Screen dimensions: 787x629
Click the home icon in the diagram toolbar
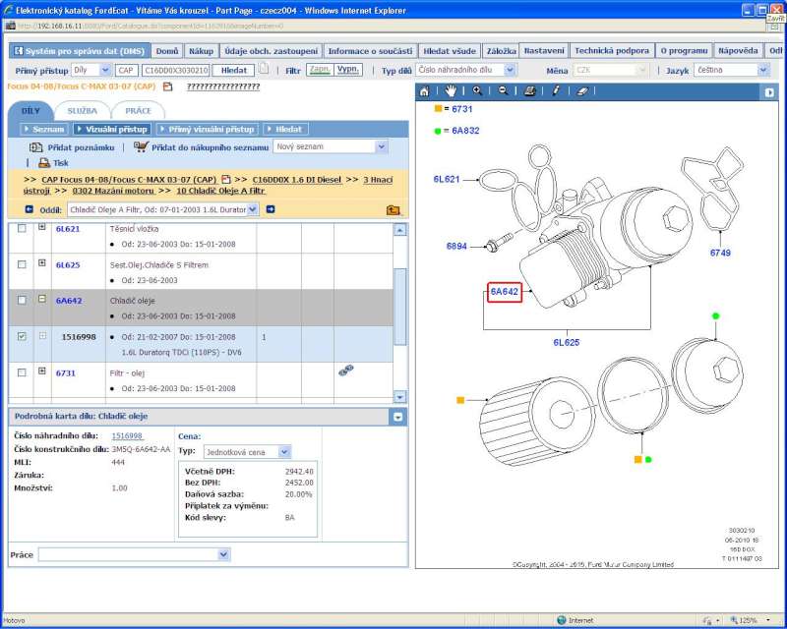(x=424, y=90)
